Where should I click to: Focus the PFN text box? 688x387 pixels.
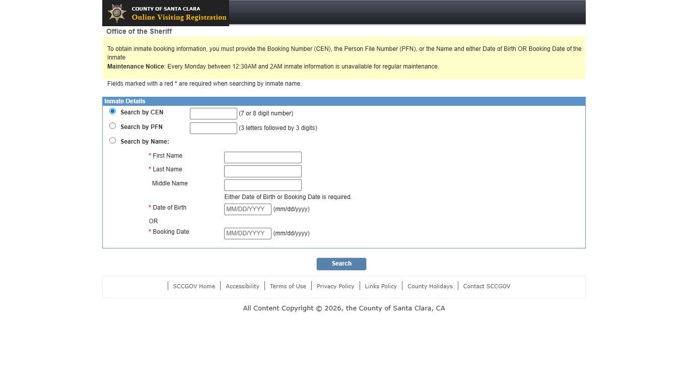pyautogui.click(x=213, y=128)
